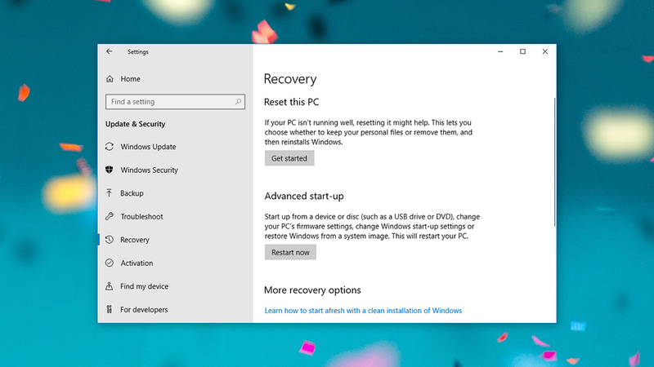
Task: Click the Update & Security heading
Action: click(135, 124)
